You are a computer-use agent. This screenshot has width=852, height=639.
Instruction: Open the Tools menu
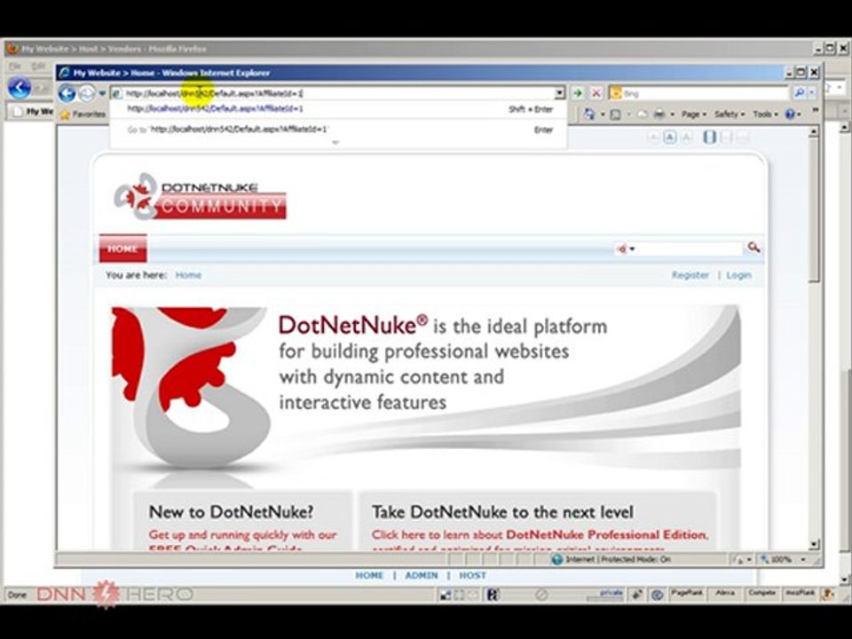765,114
